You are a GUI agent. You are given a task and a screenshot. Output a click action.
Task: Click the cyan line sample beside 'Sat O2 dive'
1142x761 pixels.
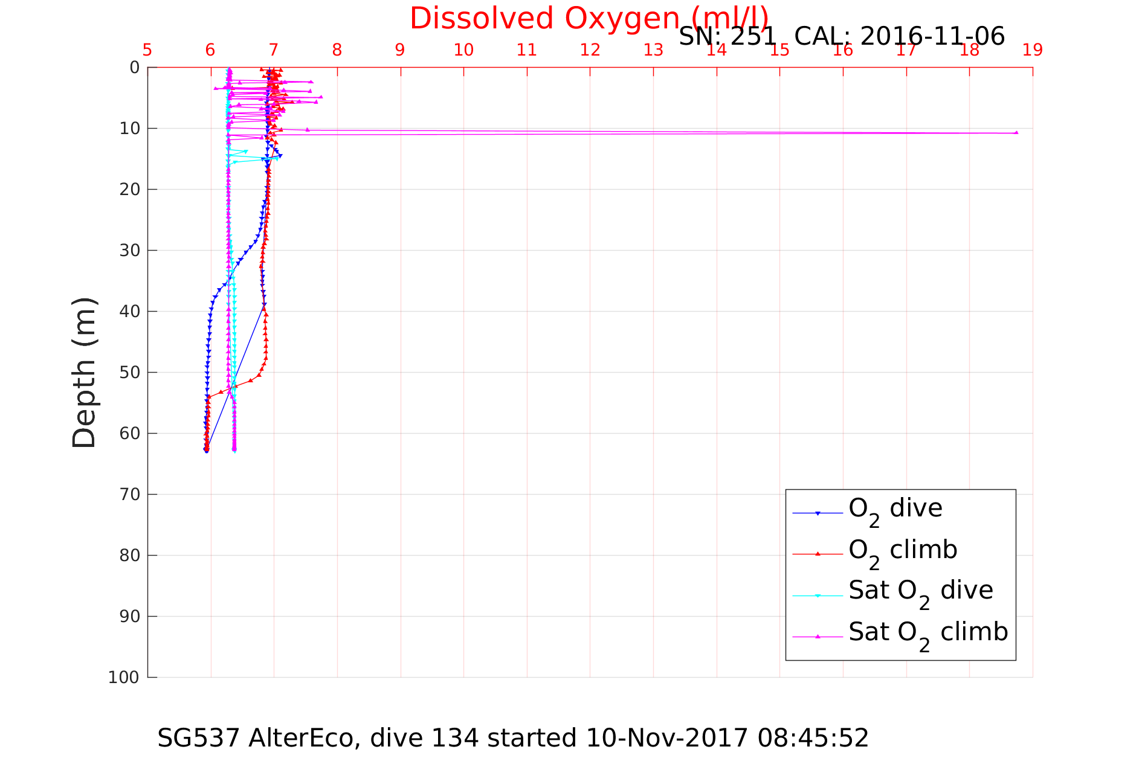[818, 596]
